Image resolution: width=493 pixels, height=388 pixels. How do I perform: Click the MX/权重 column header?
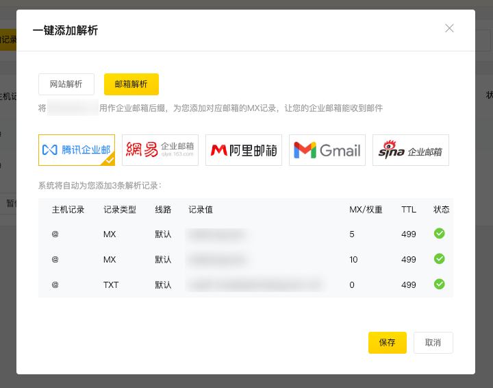[x=366, y=210]
